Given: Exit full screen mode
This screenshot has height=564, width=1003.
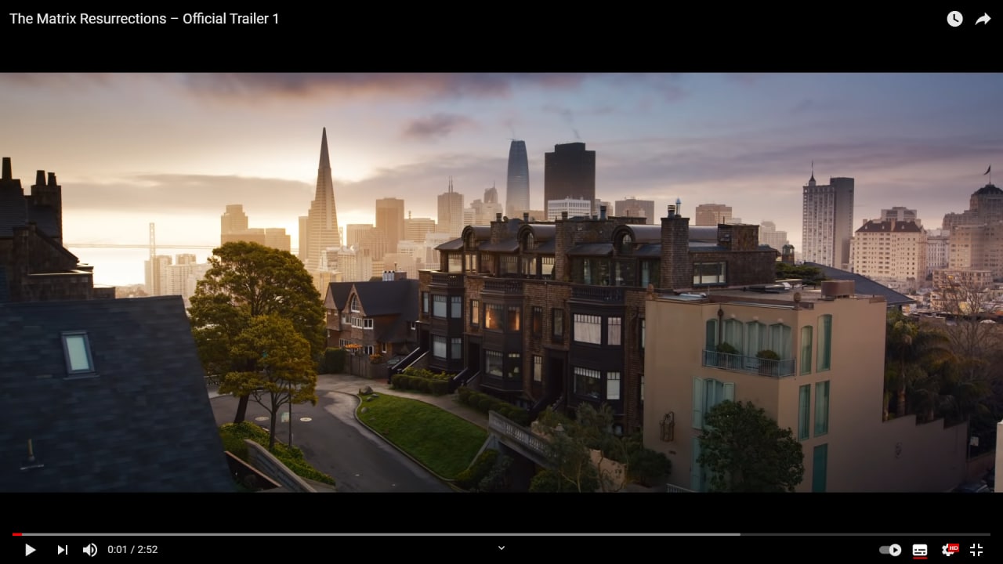Looking at the screenshot, I should click(x=976, y=550).
